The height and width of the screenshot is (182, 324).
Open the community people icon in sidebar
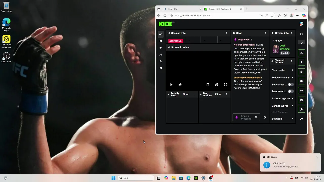(x=161, y=61)
